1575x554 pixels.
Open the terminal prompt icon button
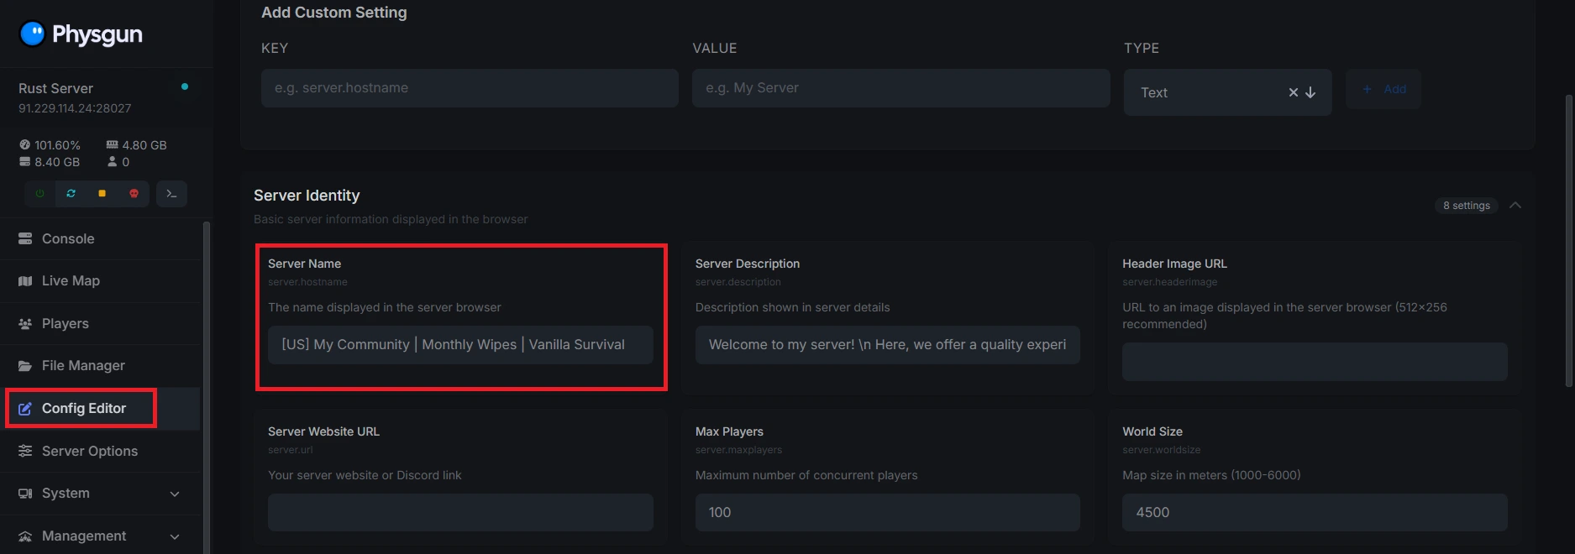(171, 194)
